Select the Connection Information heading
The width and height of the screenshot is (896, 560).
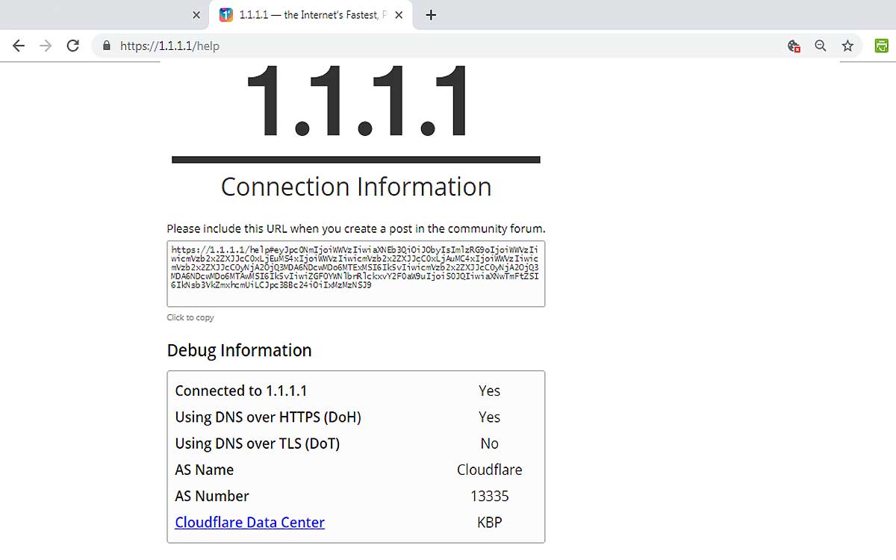pos(356,187)
